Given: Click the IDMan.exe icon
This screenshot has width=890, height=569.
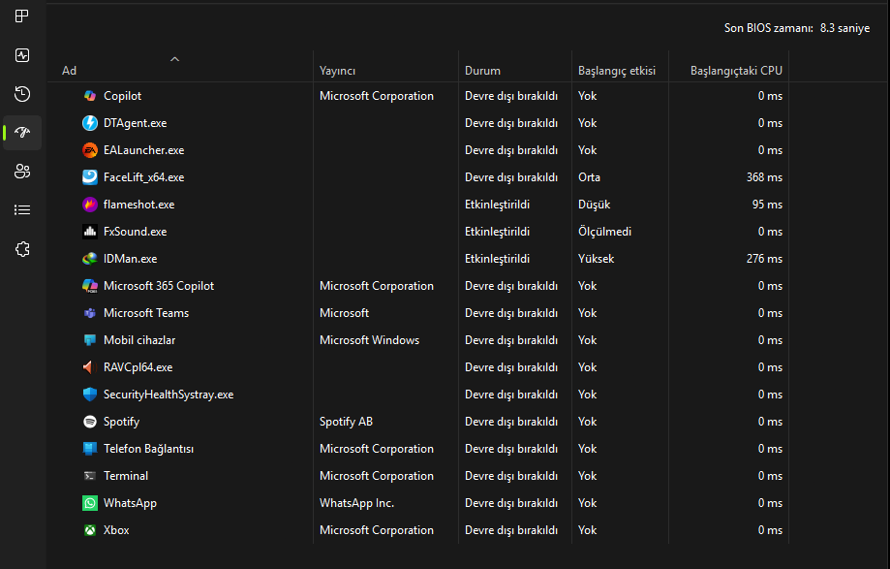Looking at the screenshot, I should point(90,259).
